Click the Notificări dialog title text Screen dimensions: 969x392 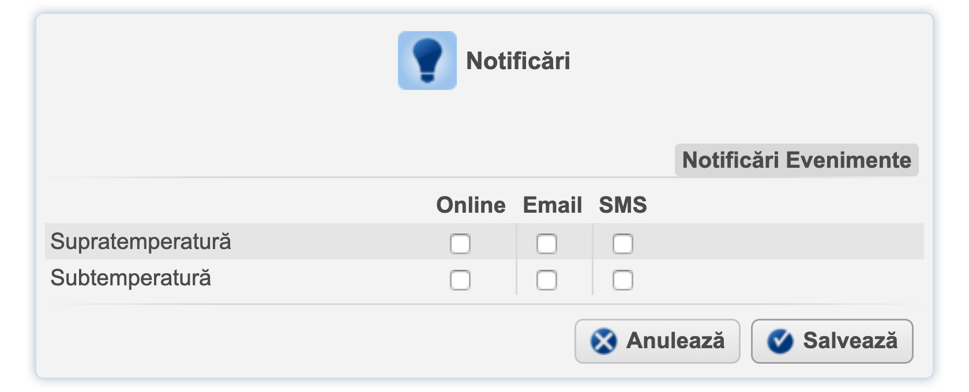tap(518, 61)
